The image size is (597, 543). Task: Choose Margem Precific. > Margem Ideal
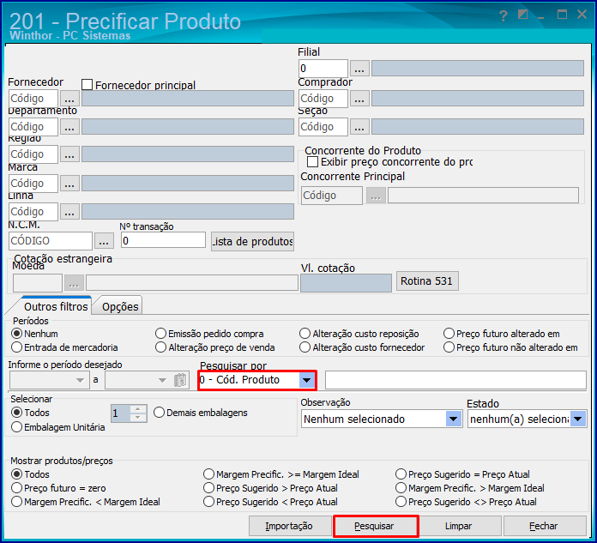click(401, 488)
